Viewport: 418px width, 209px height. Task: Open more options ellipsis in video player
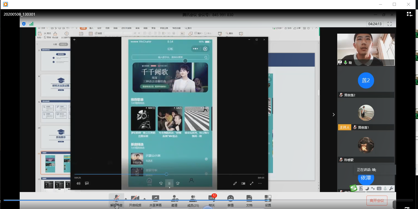[x=260, y=183]
